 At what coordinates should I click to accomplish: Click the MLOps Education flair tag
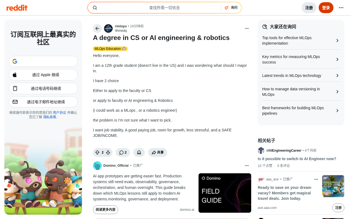pyautogui.click(x=110, y=49)
